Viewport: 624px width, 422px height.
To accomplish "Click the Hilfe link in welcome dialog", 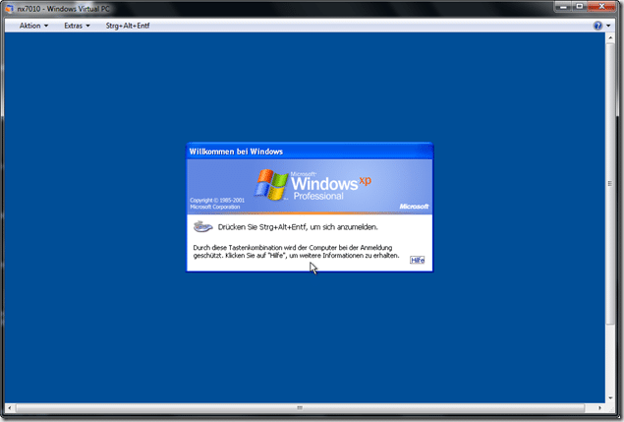I will point(418,260).
